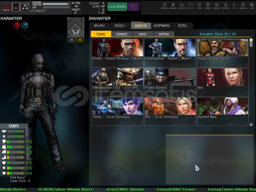The width and height of the screenshot is (256, 192).
Task: Click the red claw icon under KARAKTER
Action: [x=17, y=25]
